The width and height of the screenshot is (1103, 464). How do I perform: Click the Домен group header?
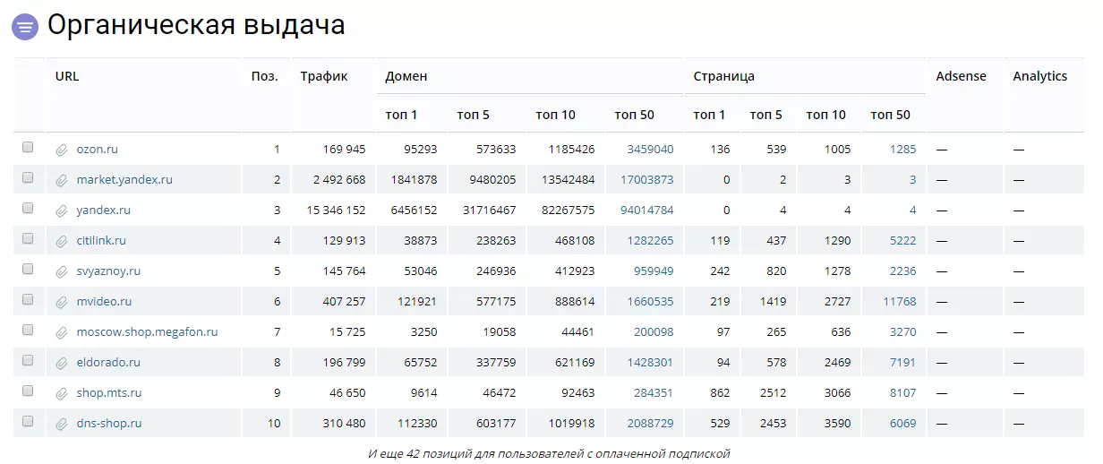406,76
